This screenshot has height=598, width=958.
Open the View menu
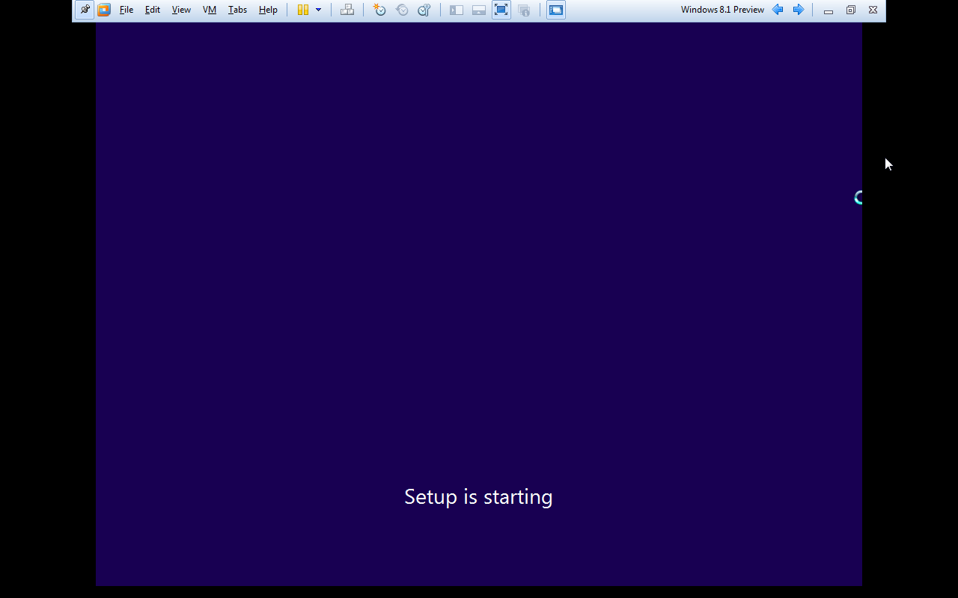click(x=181, y=10)
